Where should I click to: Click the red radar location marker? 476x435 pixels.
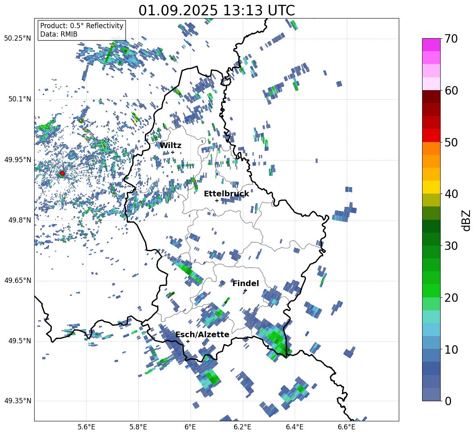pyautogui.click(x=62, y=173)
